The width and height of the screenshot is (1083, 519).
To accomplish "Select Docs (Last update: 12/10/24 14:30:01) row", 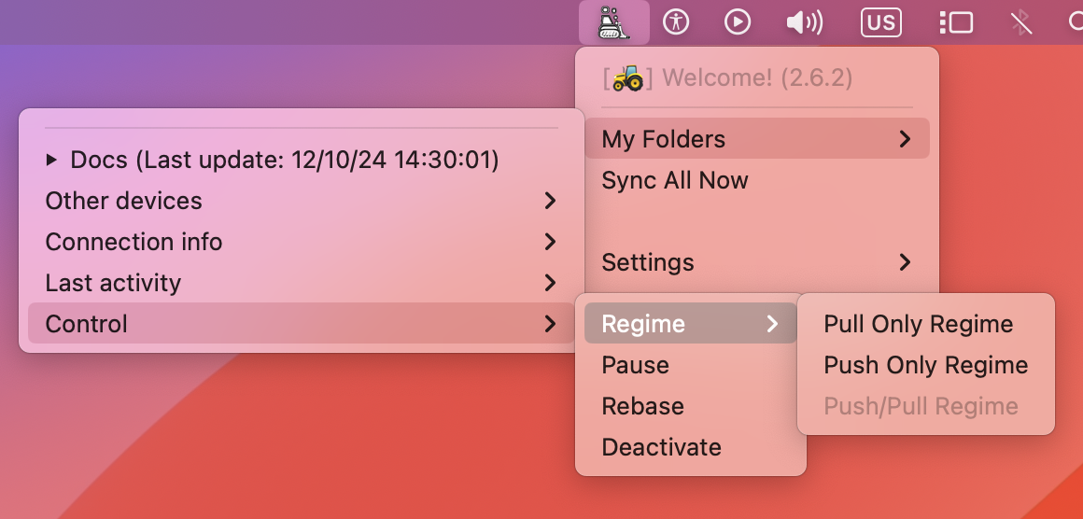I will pos(302,161).
